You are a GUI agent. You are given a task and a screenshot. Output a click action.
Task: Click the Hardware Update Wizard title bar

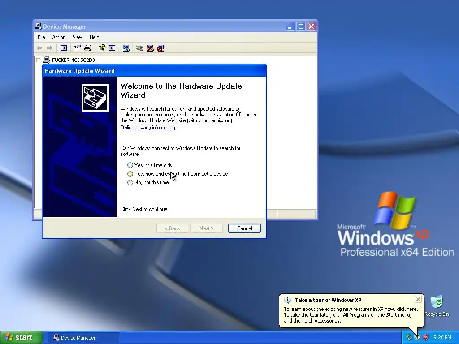coord(155,71)
